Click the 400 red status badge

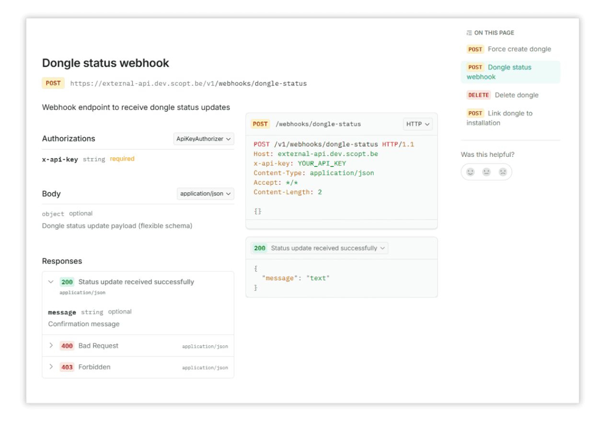click(x=67, y=346)
